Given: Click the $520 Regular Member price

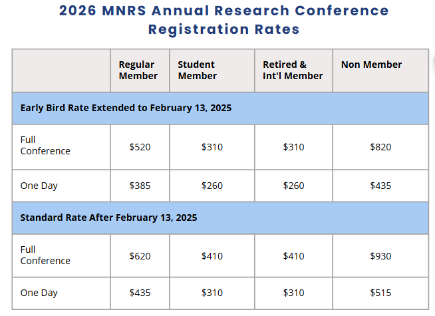Looking at the screenshot, I should (x=140, y=147).
